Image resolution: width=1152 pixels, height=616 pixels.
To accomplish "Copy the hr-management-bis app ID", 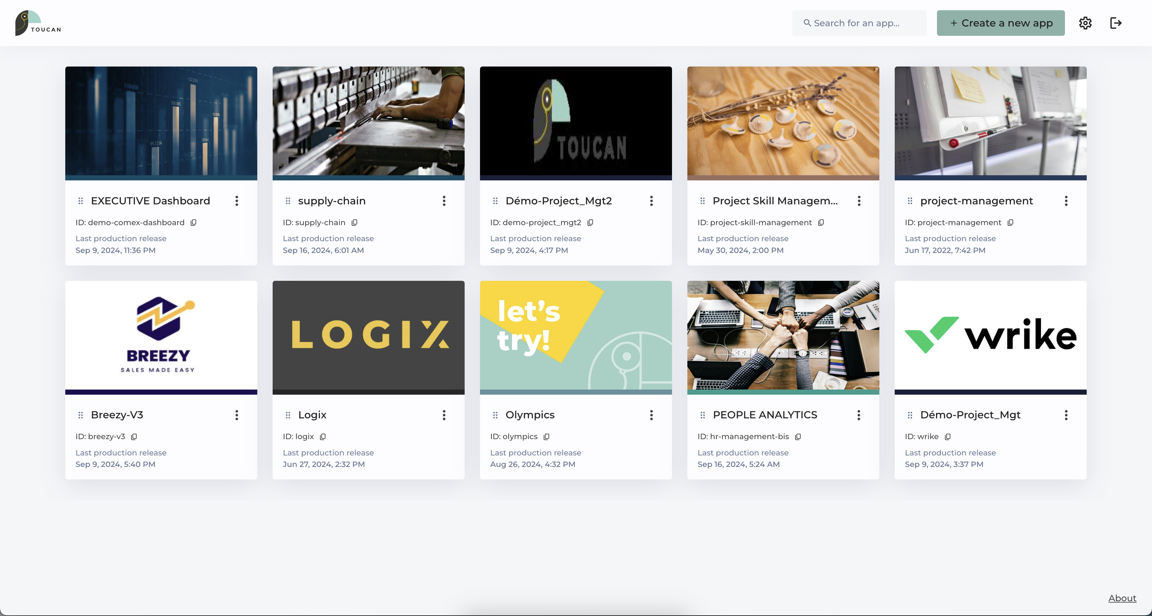I will point(798,437).
